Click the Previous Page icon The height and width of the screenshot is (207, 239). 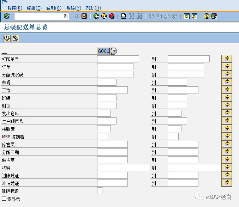click(159, 16)
